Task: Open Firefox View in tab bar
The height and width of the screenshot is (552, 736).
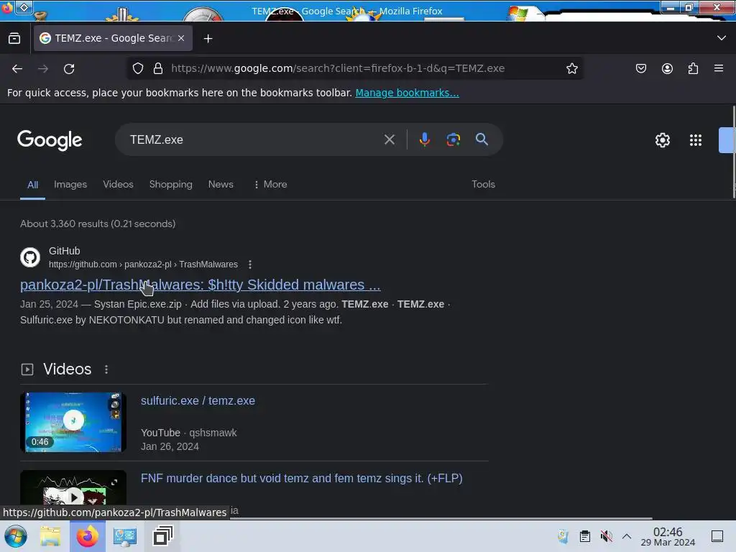Action: [14, 39]
